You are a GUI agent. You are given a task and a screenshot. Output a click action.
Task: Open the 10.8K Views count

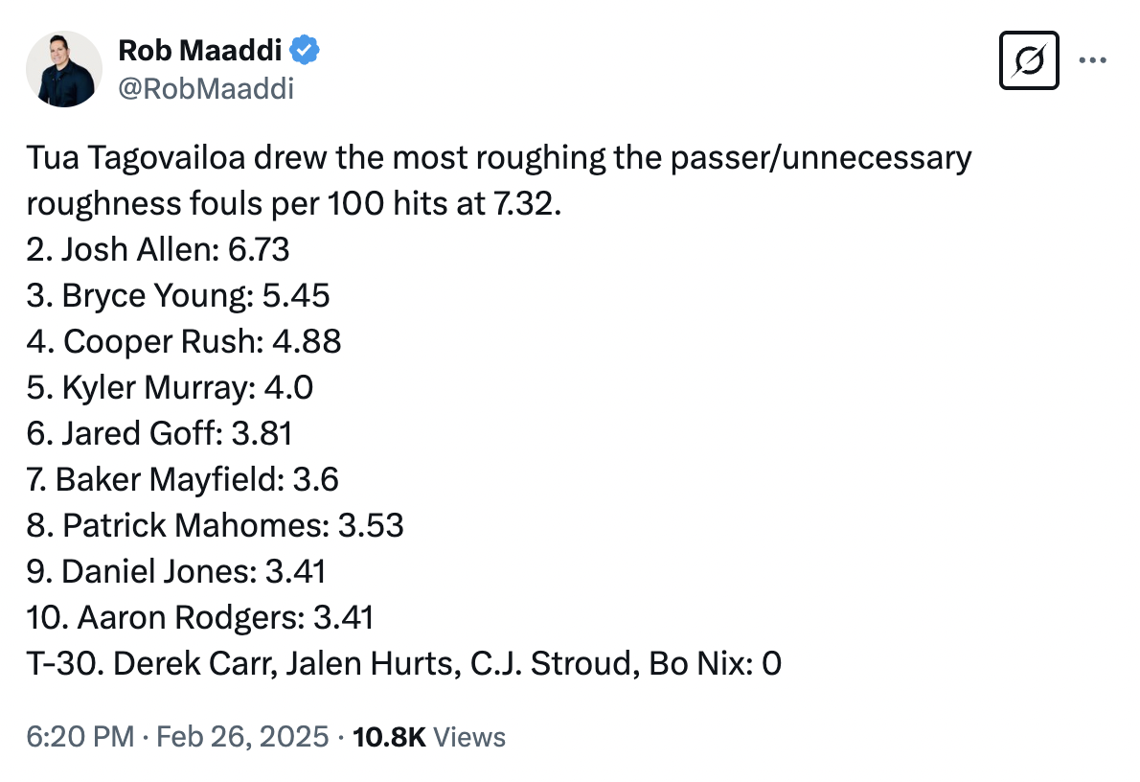pos(429,737)
